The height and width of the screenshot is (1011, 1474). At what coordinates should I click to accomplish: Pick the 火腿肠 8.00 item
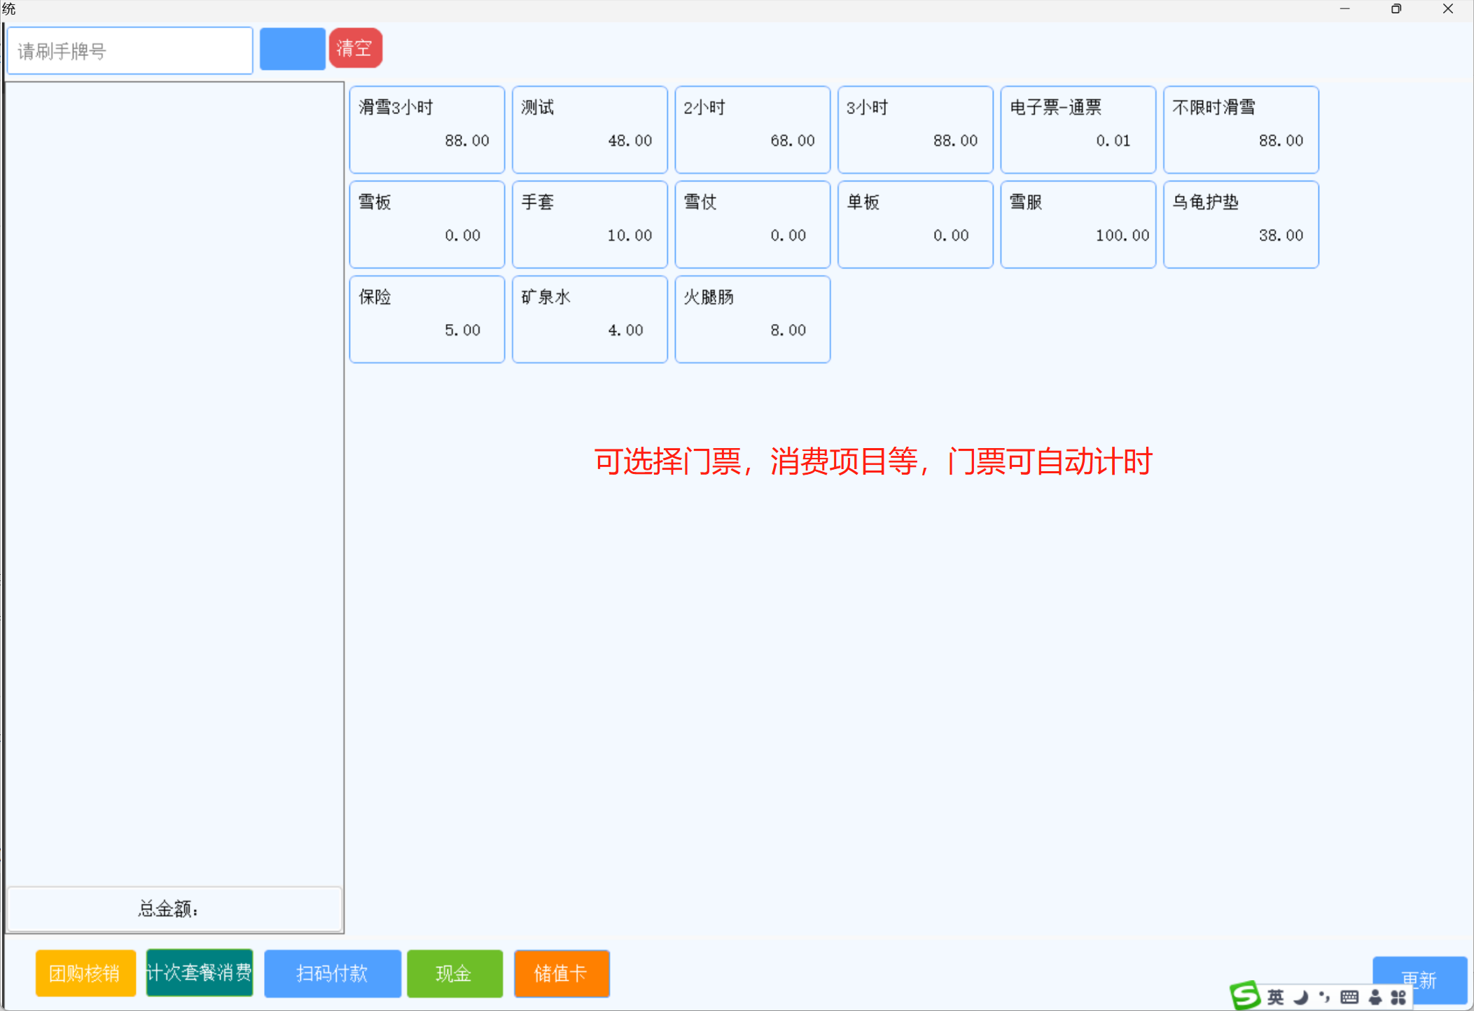(752, 319)
